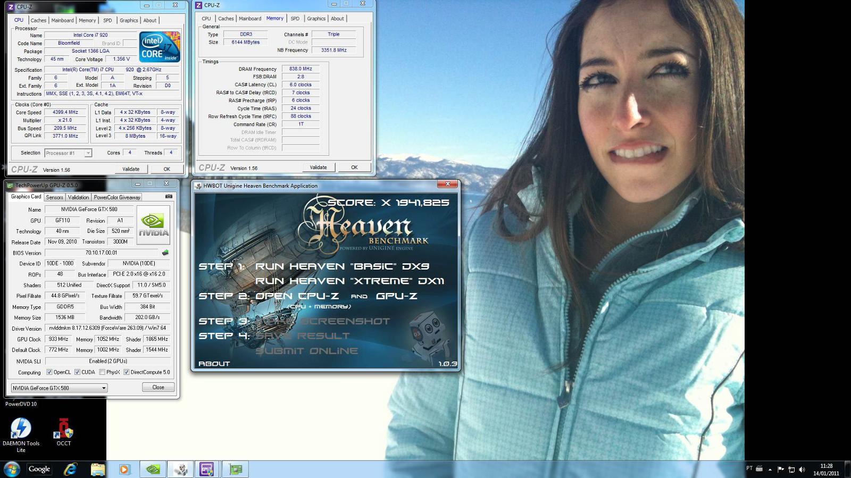Click Take Screenshot in Heaven step 3
This screenshot has width=851, height=478.
(322, 321)
